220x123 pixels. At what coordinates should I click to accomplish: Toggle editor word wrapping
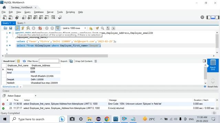pos(113,28)
